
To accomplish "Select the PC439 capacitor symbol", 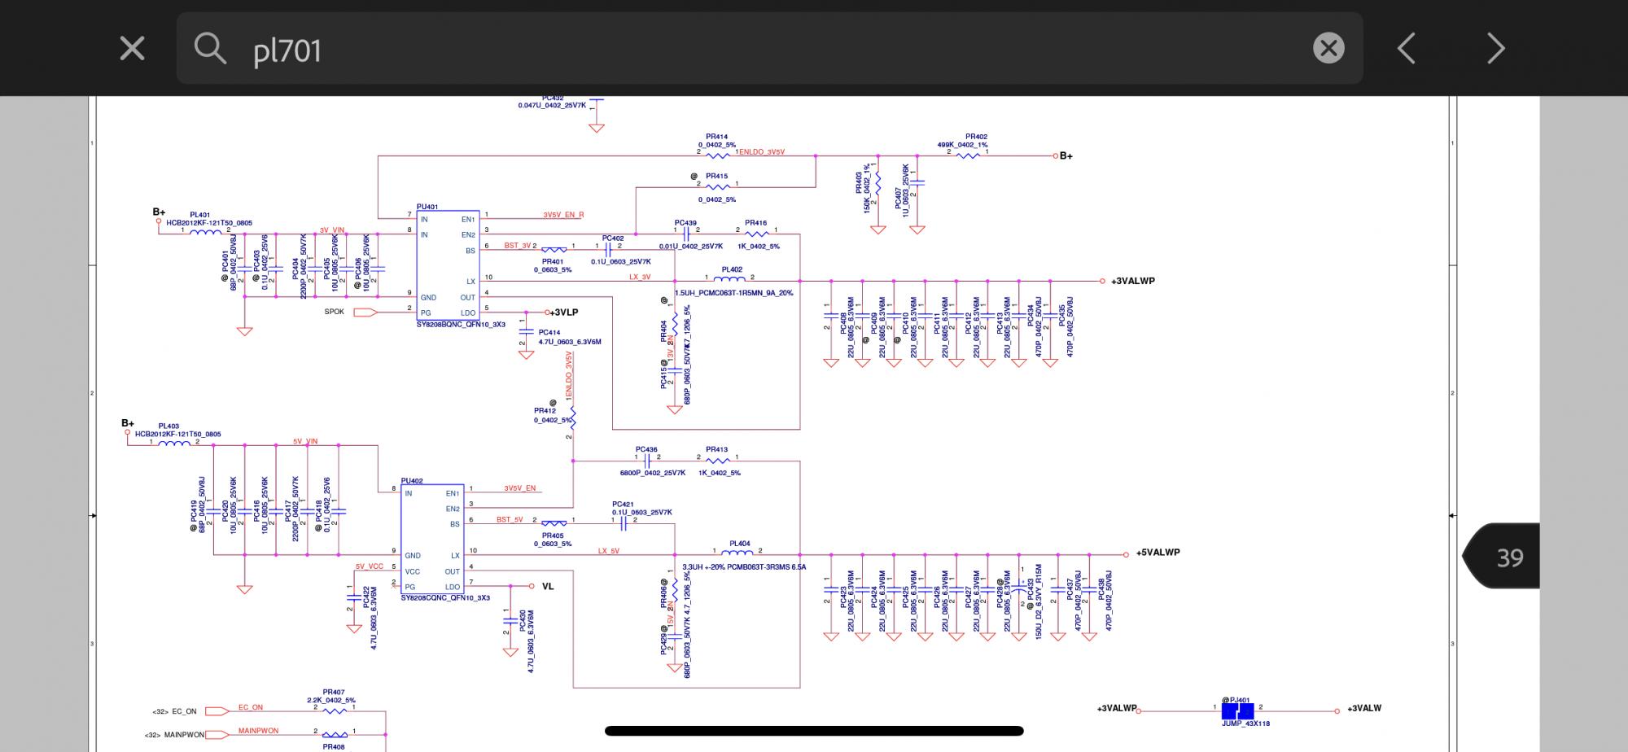I will [x=685, y=234].
